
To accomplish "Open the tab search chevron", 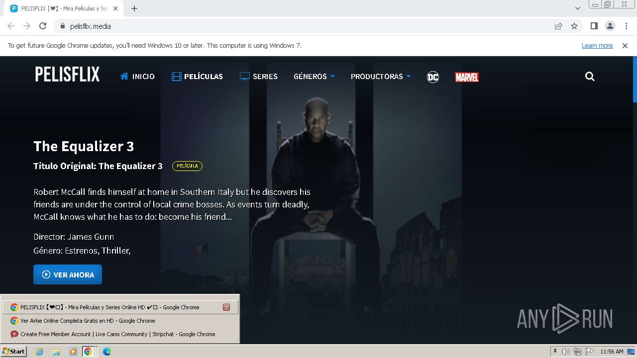I will click(577, 8).
